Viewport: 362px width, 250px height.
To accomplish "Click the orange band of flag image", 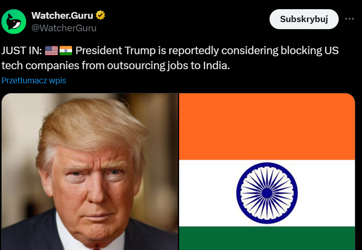I will (x=267, y=127).
